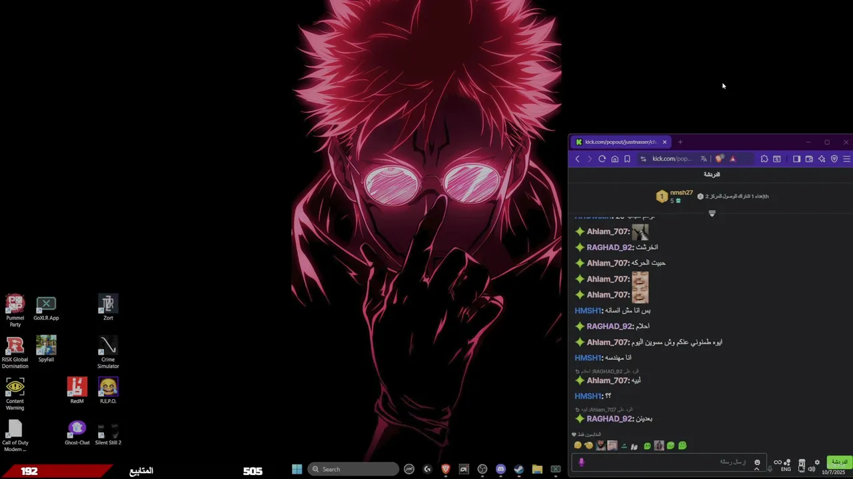The image size is (853, 479).
Task: Click the browser forward arrow
Action: point(589,159)
